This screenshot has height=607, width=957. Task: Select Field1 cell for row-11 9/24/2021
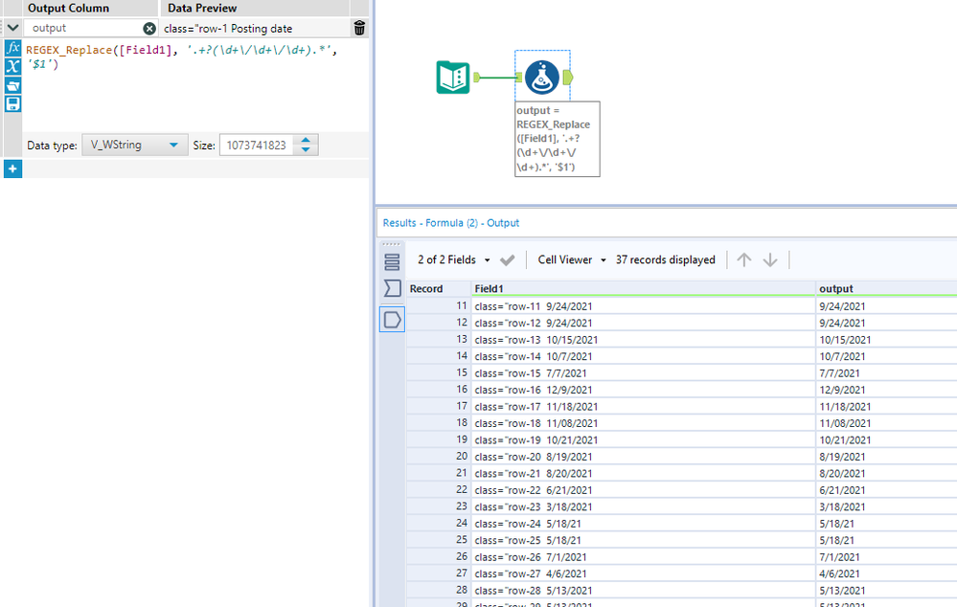[644, 306]
